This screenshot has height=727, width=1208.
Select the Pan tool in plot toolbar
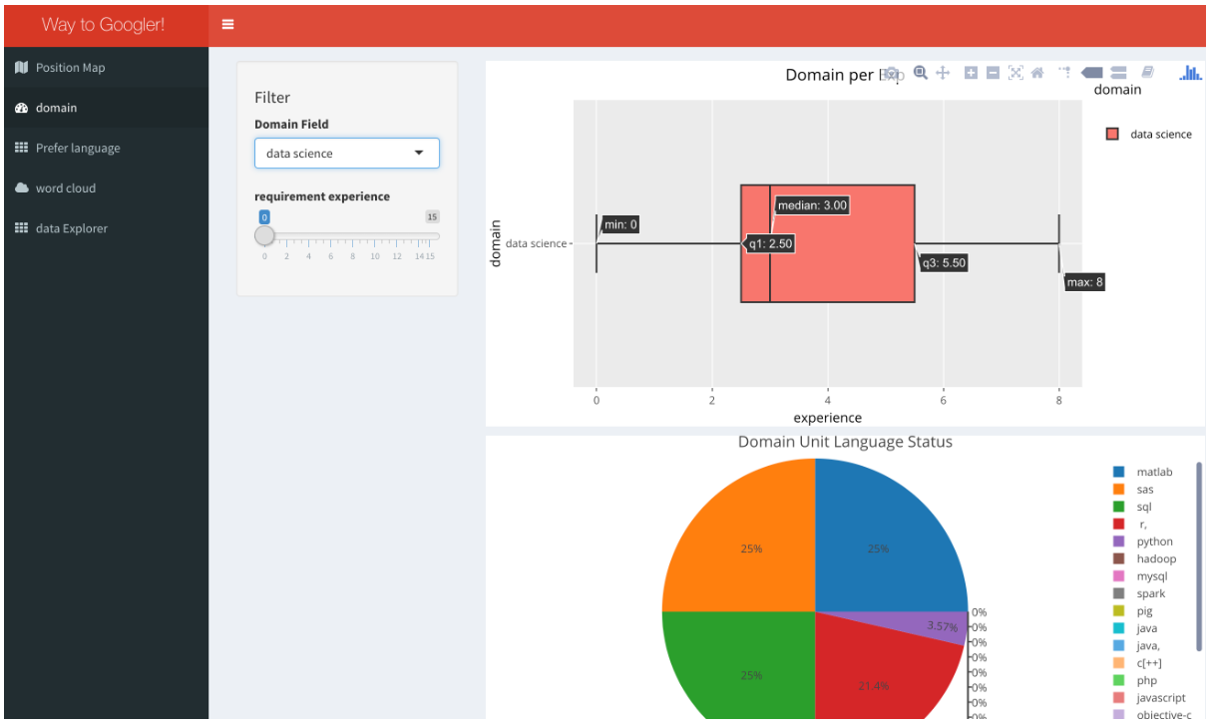943,73
